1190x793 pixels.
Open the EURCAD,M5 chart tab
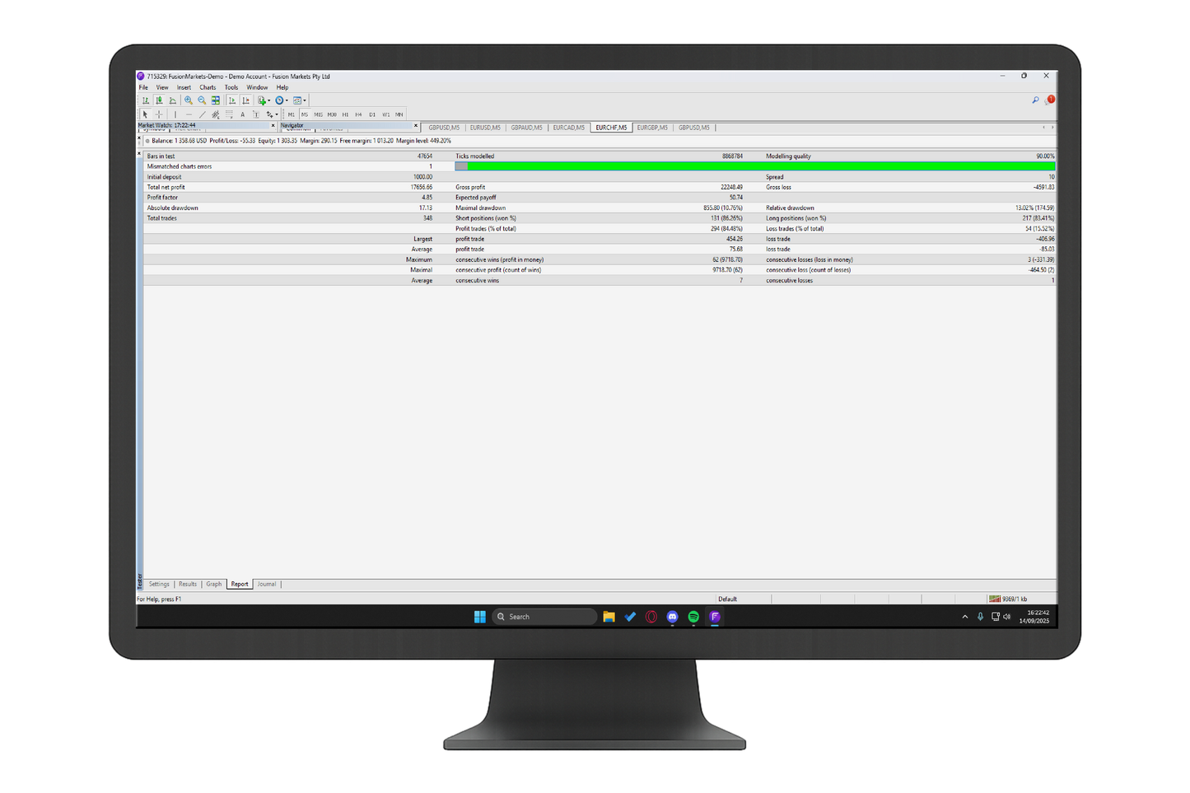pos(568,128)
